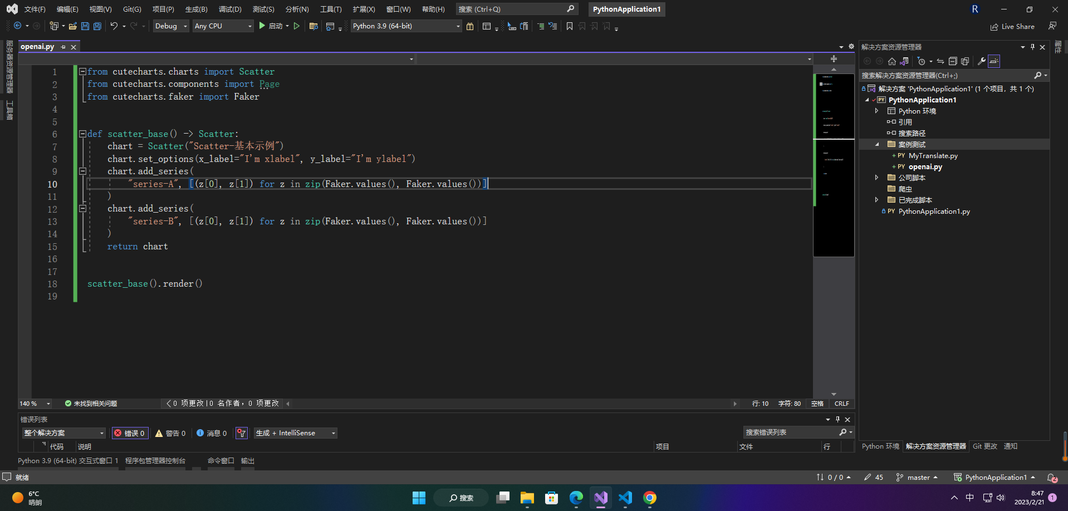The image size is (1068, 511).
Task: Toggle auto-hide pin of the 错误列表 panel
Action: 837,419
